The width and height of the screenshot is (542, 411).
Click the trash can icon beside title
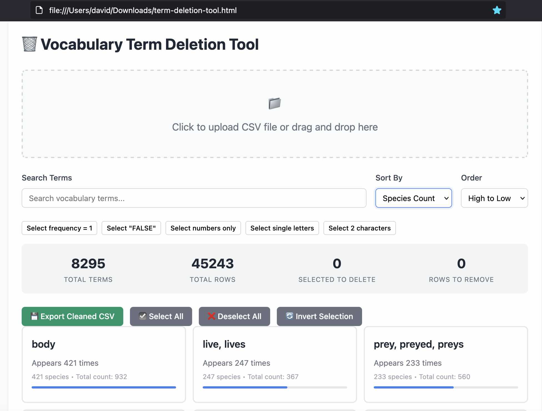point(29,44)
